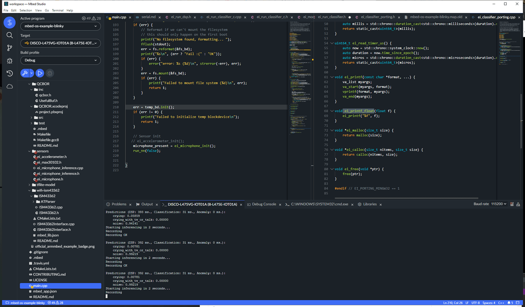Viewport: 525px width, 307px height.
Task: Toggle word wrap via Ln 210, Col 26 area
Action: (x=453, y=303)
